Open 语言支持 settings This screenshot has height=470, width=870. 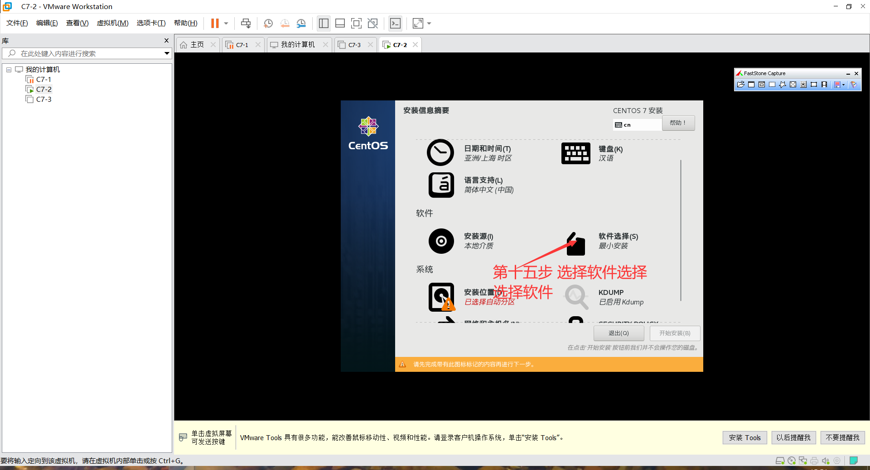(471, 185)
